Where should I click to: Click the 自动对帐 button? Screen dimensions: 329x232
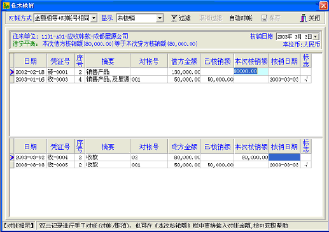pos(241,18)
